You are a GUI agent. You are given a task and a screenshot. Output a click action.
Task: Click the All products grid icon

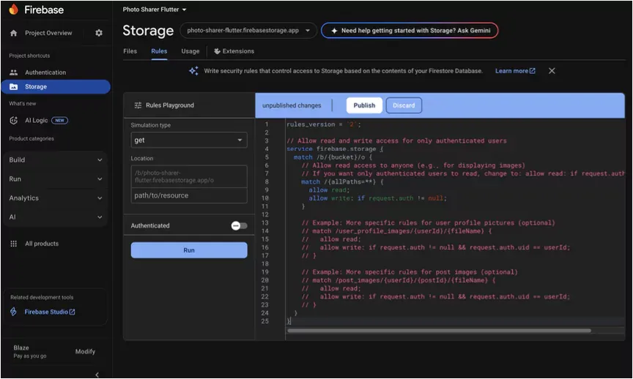[14, 244]
